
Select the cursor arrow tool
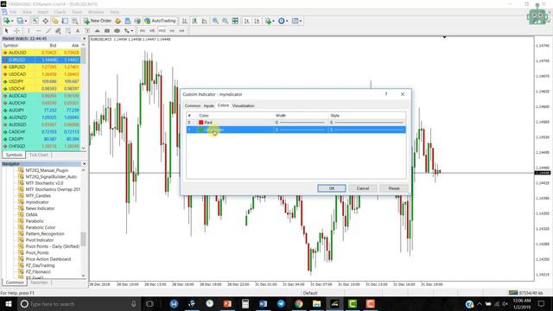coord(6,31)
